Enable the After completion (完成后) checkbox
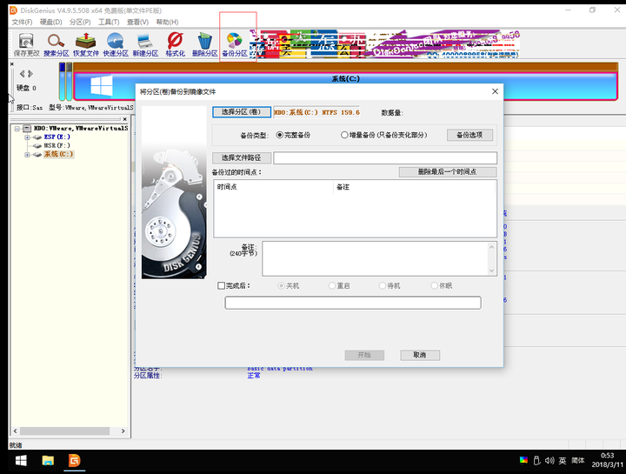The height and width of the screenshot is (474, 626). pyautogui.click(x=221, y=285)
